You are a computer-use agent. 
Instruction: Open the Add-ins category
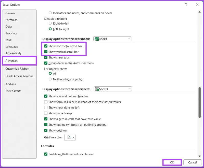(10, 84)
